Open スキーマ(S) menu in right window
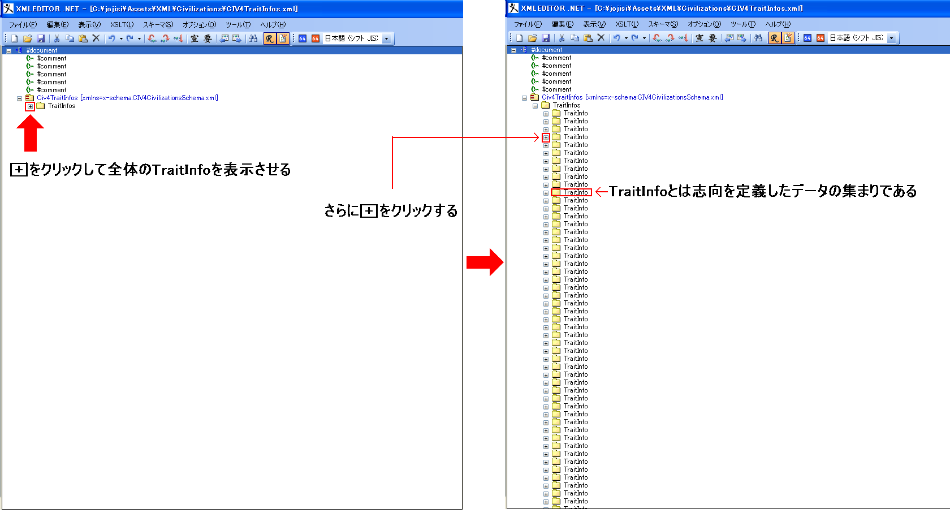The height and width of the screenshot is (513, 950). coord(663,24)
